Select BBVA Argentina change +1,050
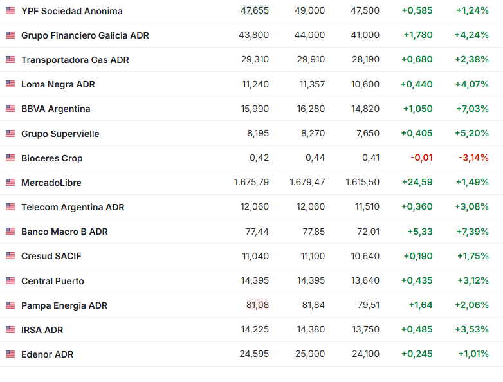This screenshot has width=503, height=382. [417, 109]
